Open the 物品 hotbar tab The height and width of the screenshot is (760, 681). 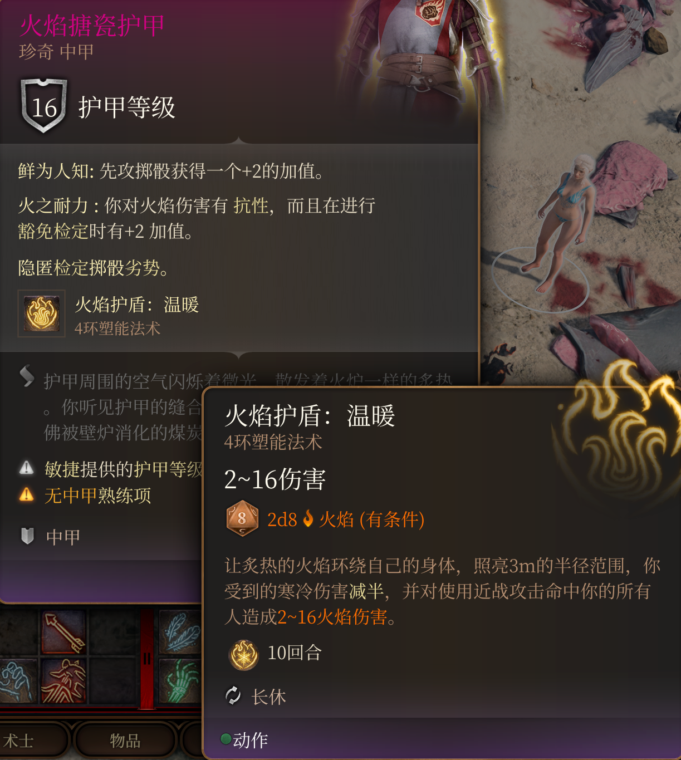[x=125, y=741]
